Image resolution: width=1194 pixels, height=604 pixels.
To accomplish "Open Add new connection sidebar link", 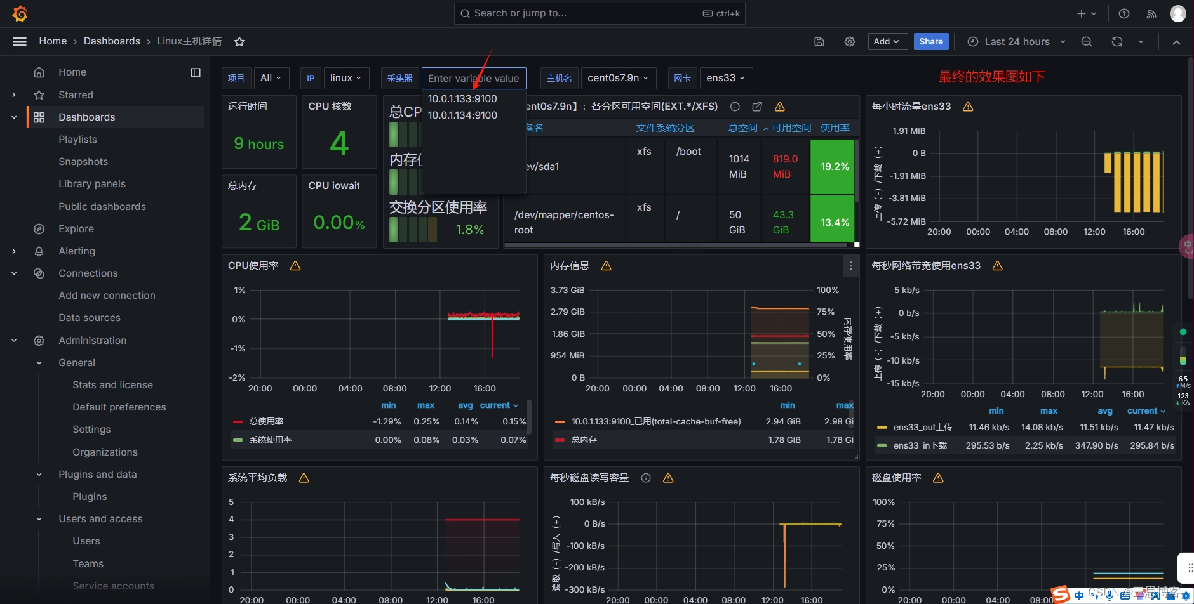I will pos(107,296).
